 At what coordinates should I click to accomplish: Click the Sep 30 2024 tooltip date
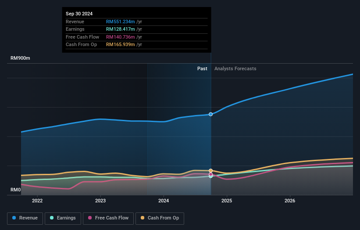79,14
